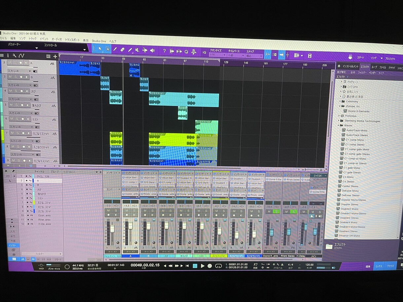This screenshot has width=403, height=302.
Task: Click the Record transport button
Action: click(x=210, y=266)
